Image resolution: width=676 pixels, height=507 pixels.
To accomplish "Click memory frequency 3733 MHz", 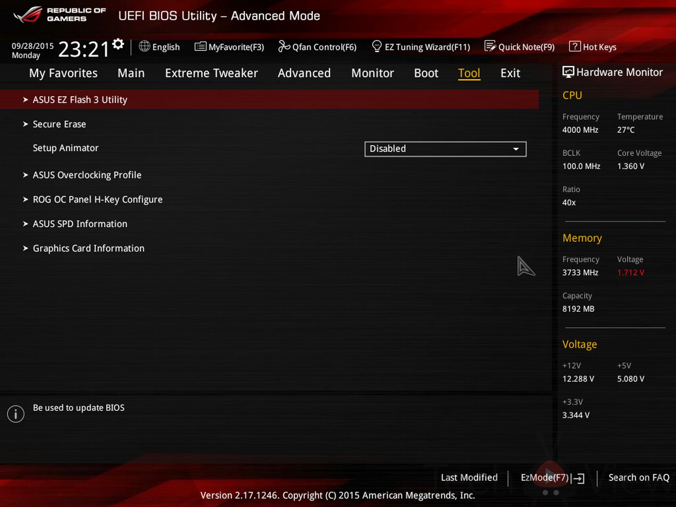I will pos(580,272).
